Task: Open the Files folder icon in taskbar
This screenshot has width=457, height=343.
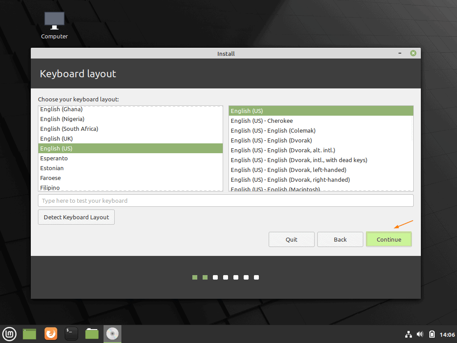Action: [x=91, y=334]
